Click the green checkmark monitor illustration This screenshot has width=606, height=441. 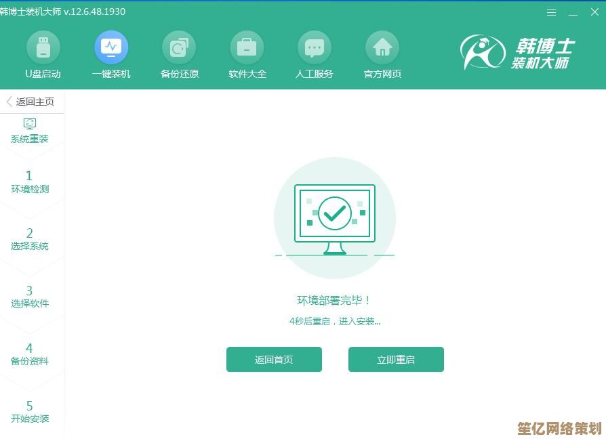pyautogui.click(x=335, y=217)
